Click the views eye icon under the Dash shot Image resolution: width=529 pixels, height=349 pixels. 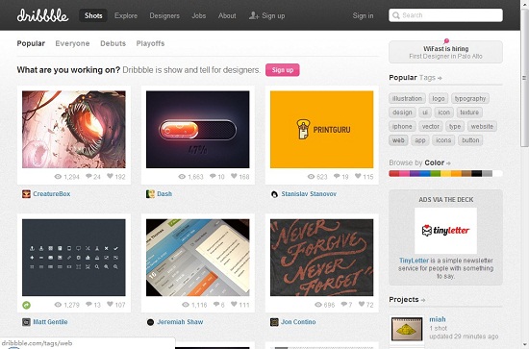(182, 176)
